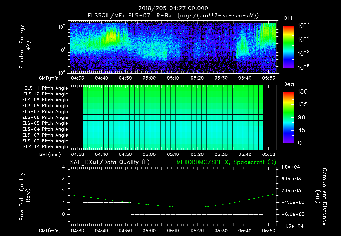Click the ELS-10 Pitch Angle row label
The width and height of the screenshot is (341, 236).
(x=46, y=94)
